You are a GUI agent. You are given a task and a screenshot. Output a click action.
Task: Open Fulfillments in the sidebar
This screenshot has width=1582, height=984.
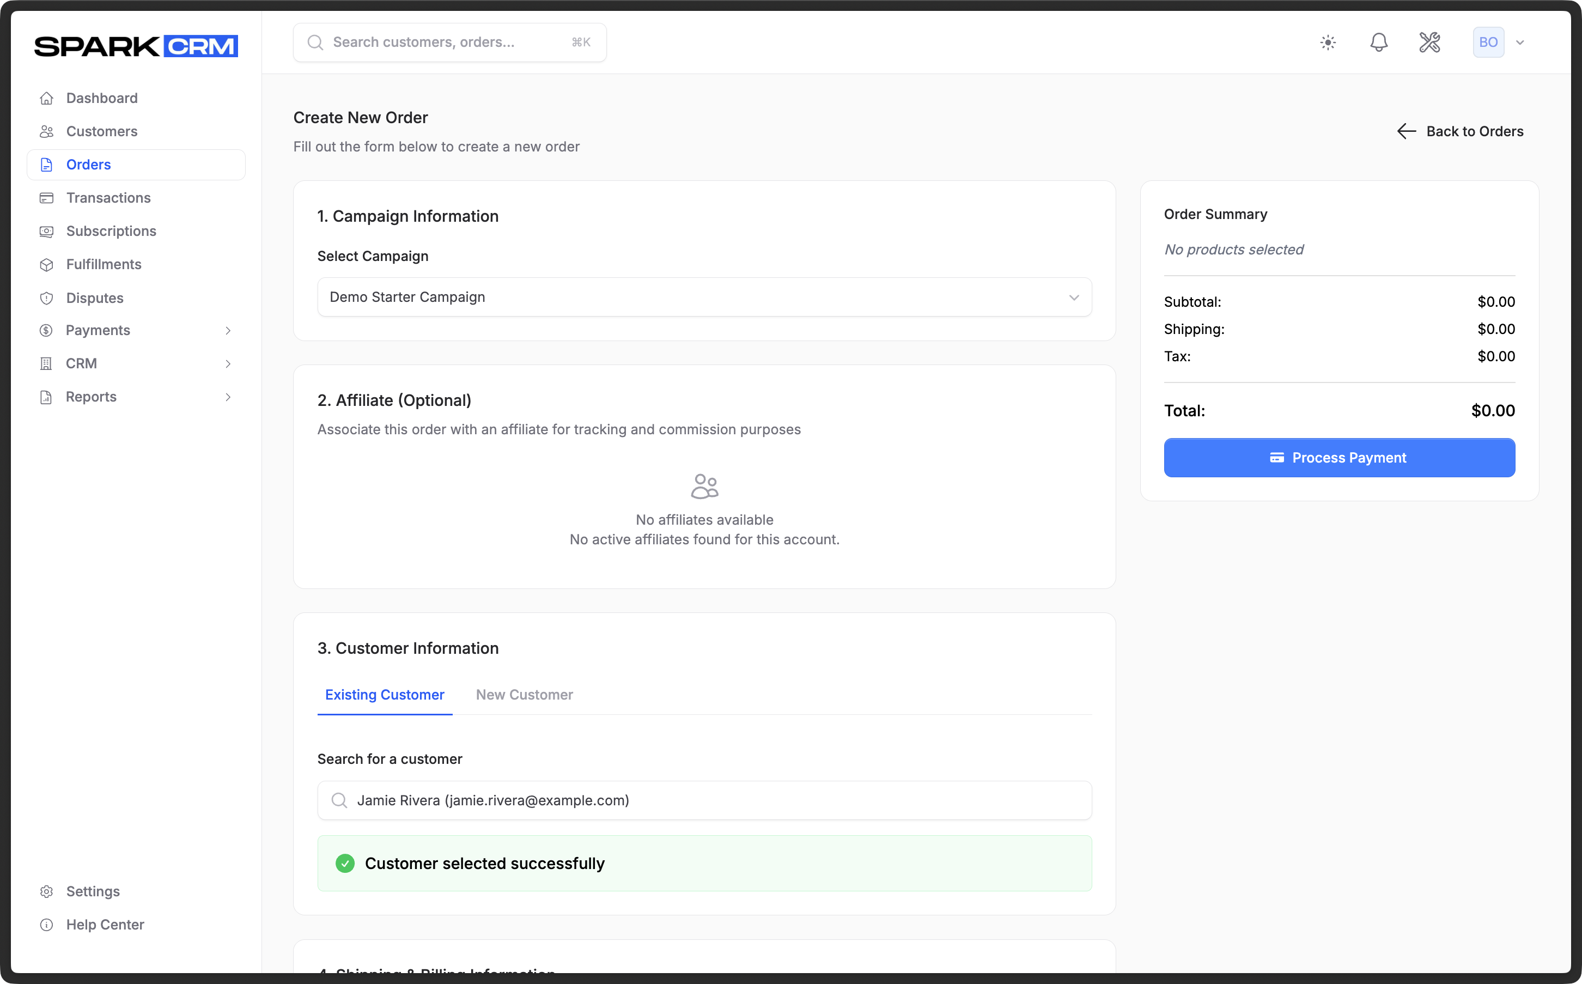pyautogui.click(x=136, y=264)
